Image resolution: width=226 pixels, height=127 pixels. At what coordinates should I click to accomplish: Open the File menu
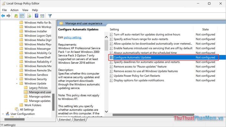pos(5,10)
